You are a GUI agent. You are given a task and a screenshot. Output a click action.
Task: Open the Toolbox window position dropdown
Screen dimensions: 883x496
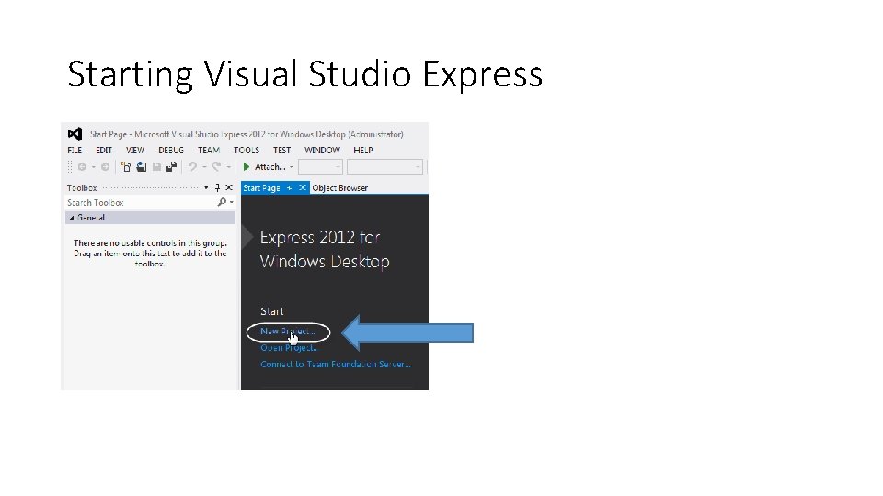(x=206, y=187)
